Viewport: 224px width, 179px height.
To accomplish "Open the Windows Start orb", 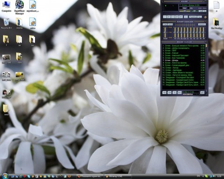I will (5, 176).
